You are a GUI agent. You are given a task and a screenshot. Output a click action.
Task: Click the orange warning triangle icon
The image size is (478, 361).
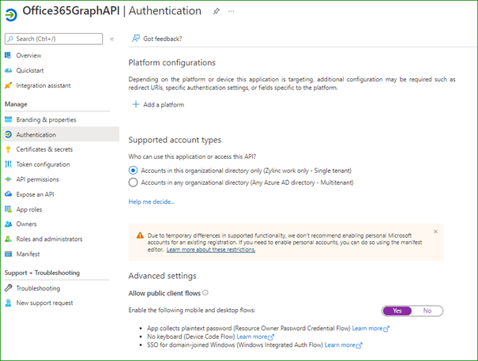pos(140,235)
